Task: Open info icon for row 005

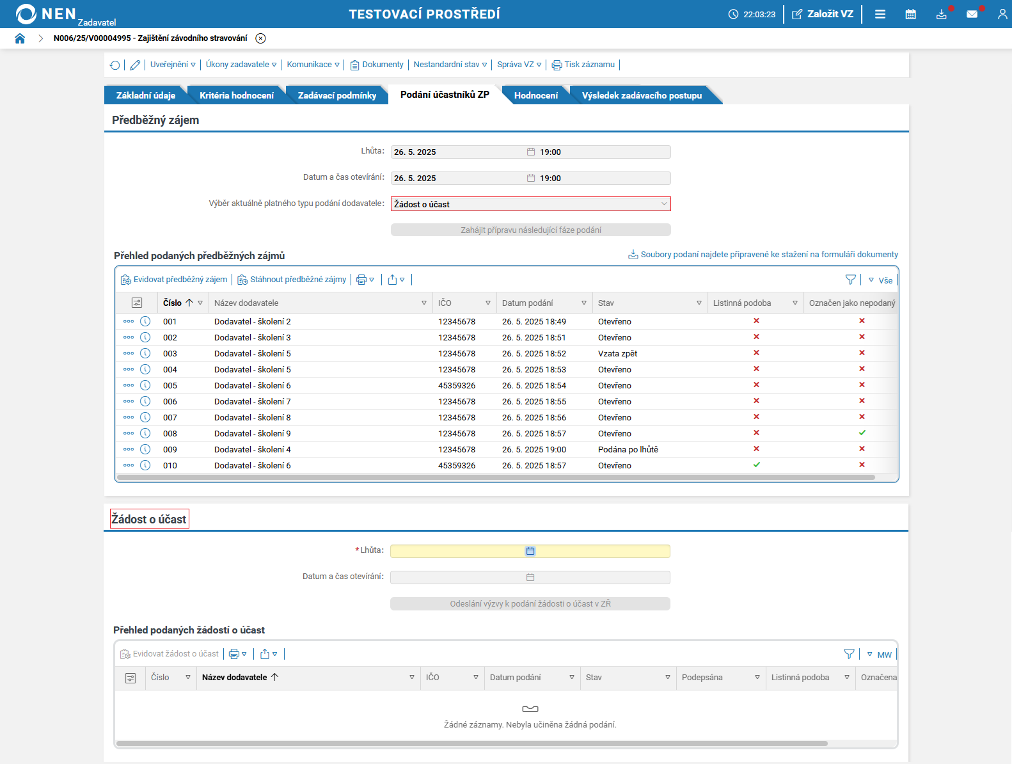Action: [x=145, y=385]
